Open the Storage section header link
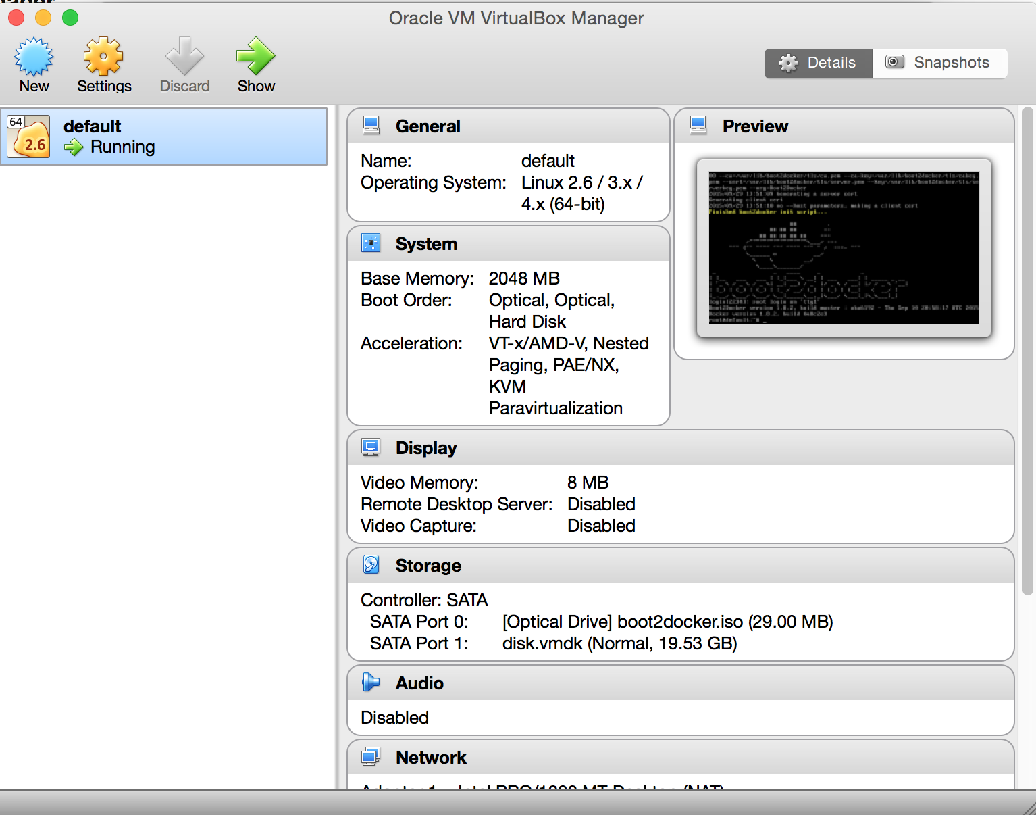1036x815 pixels. [428, 566]
